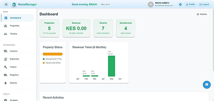Open Expenses section
This screenshot has height=101, width=214.
pyautogui.click(x=17, y=59)
